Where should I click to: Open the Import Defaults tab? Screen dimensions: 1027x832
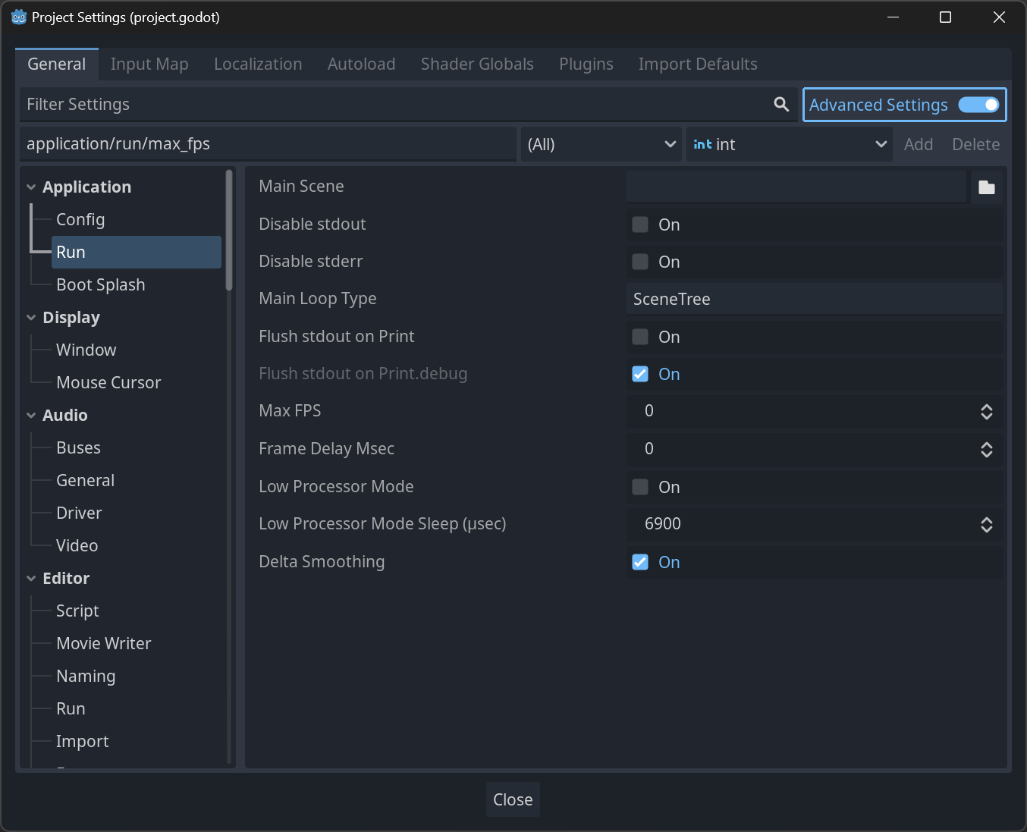[x=698, y=64]
